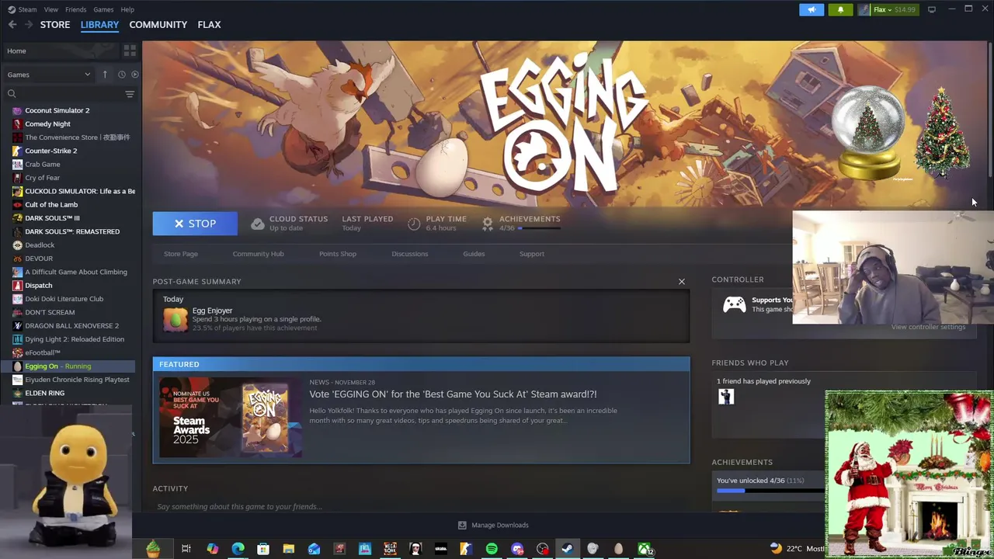994x559 pixels.
Task: Open the Help menu
Action: tap(127, 9)
